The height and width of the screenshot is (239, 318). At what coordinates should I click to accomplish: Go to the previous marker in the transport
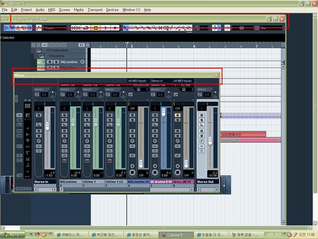[x=73, y=28]
